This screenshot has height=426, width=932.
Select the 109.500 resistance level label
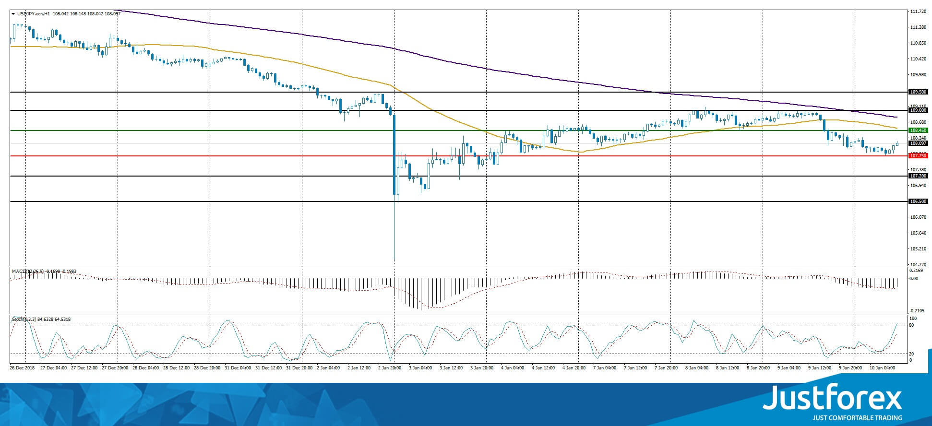coord(918,92)
